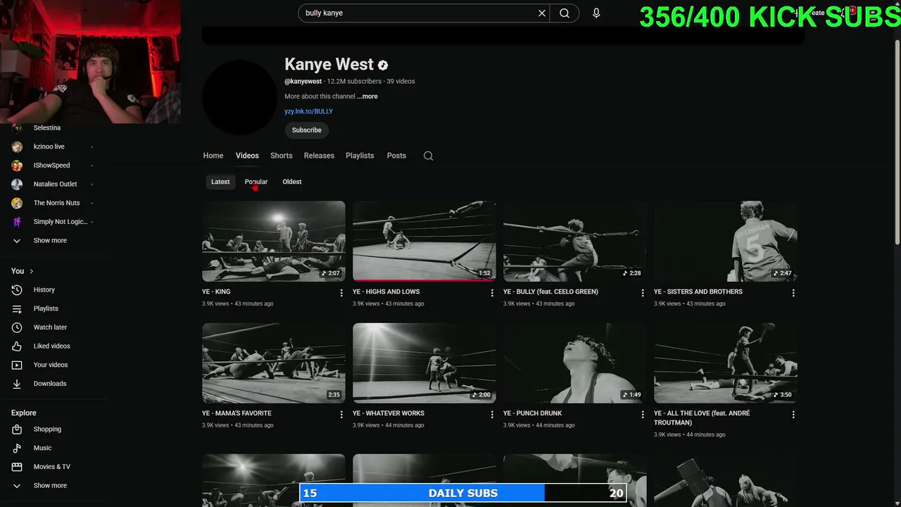Open Liked videos thumbs-up icon

(x=18, y=346)
